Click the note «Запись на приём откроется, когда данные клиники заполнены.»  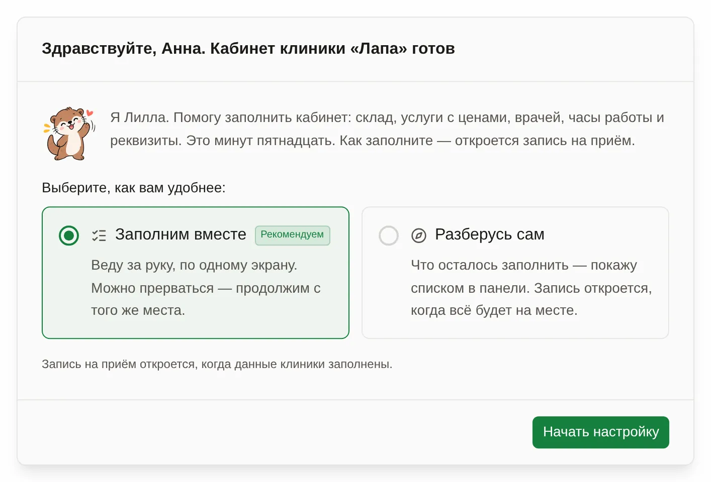[x=217, y=364]
